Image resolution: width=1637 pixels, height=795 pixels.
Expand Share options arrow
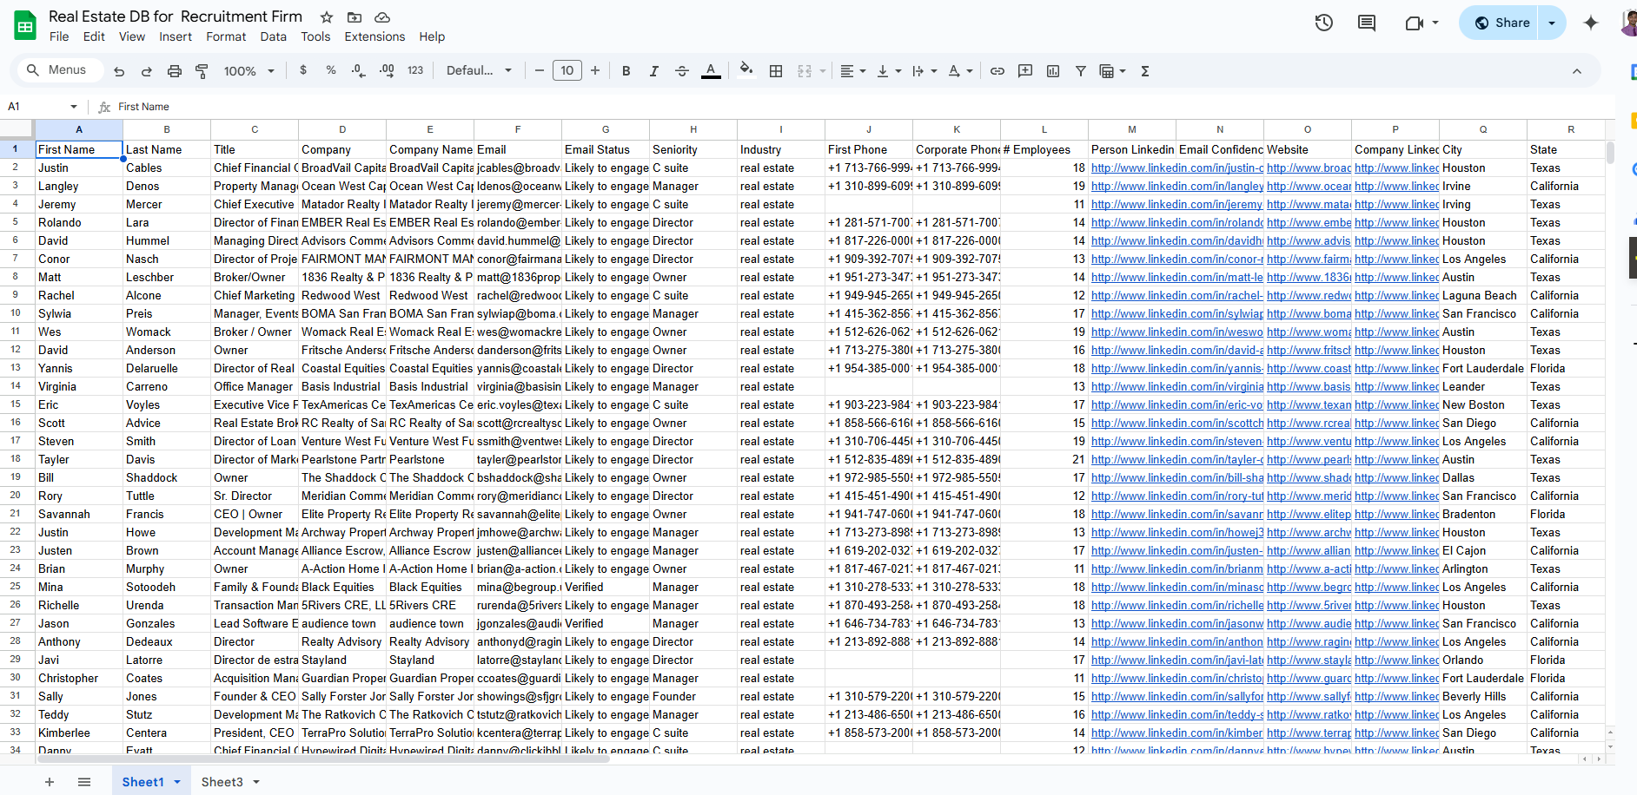(1552, 23)
